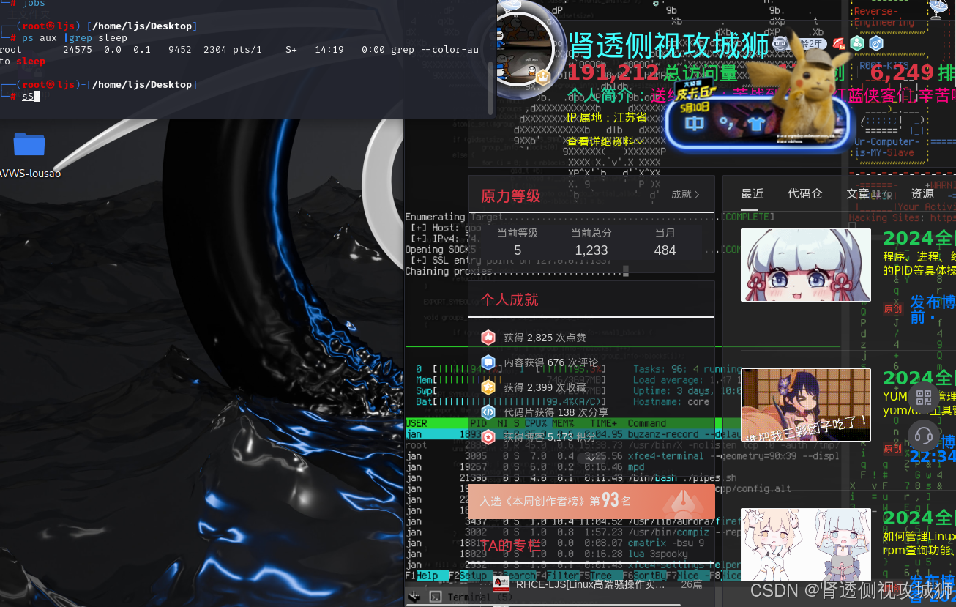
Task: Click the 个人成就 section heading
Action: tap(509, 299)
